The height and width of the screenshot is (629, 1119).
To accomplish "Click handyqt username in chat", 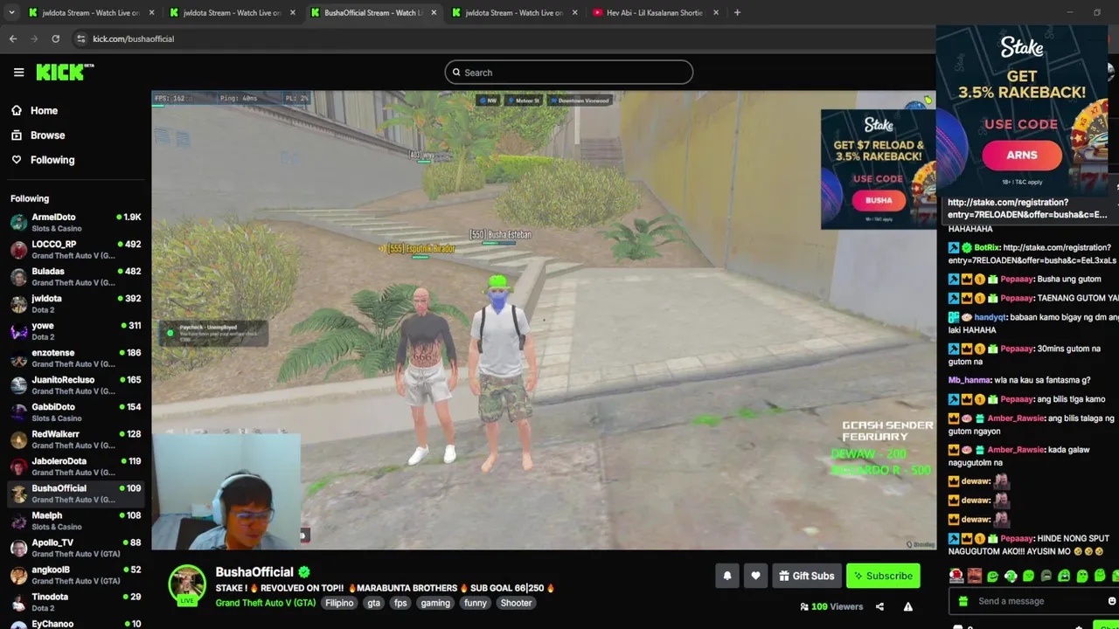I will (x=990, y=317).
